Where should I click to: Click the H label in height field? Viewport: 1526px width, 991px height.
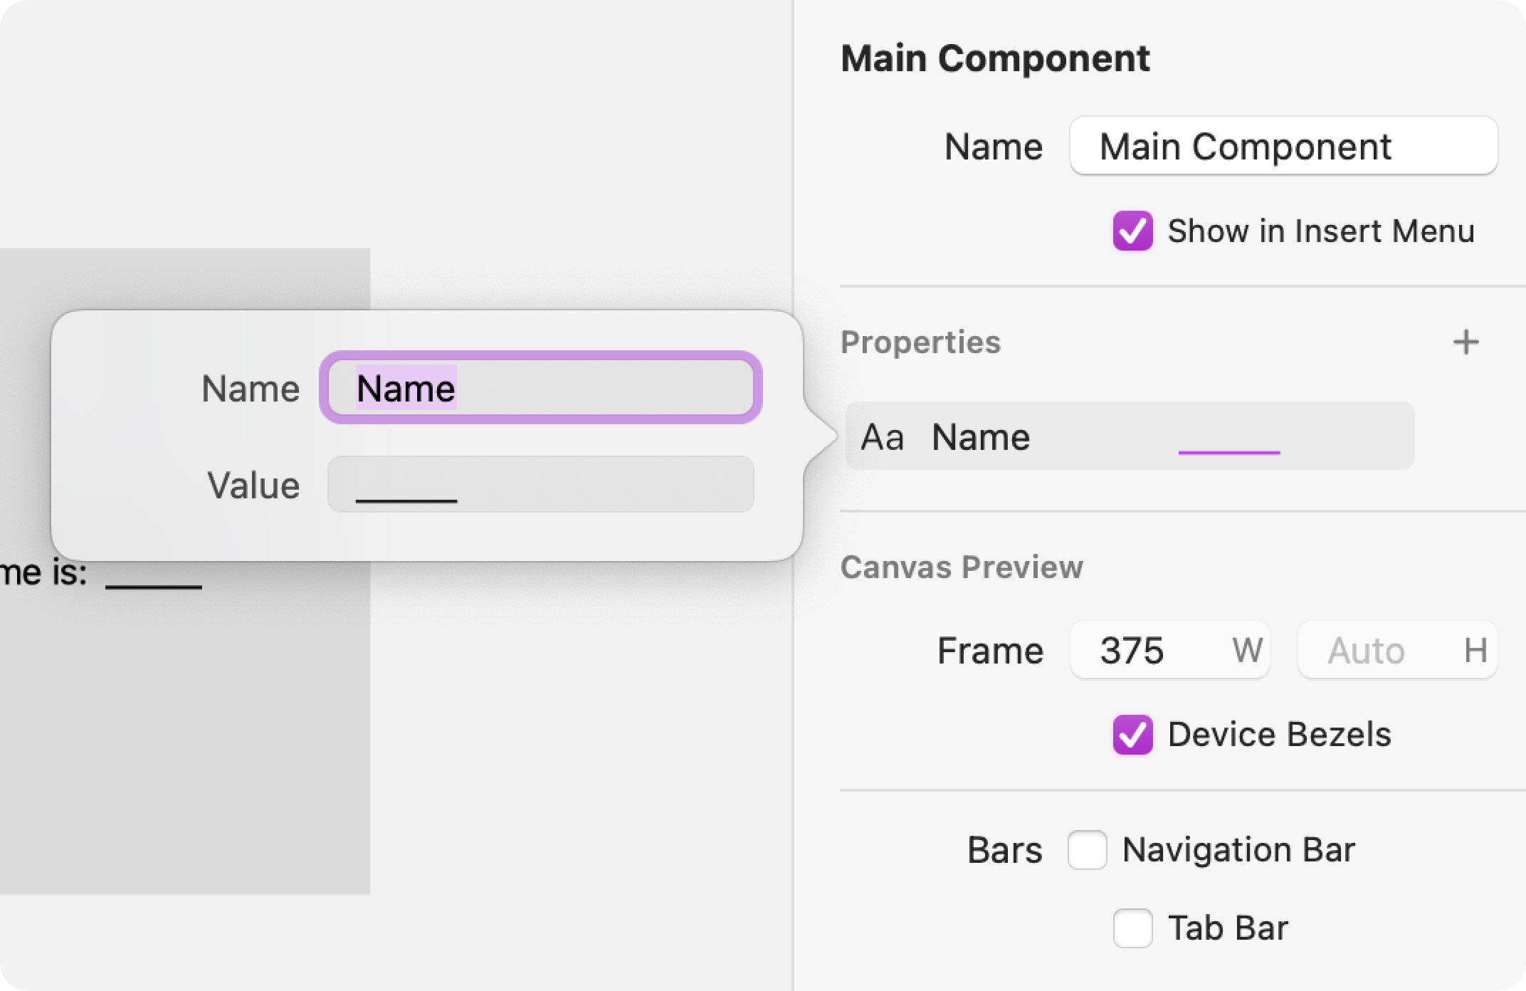[x=1475, y=650]
